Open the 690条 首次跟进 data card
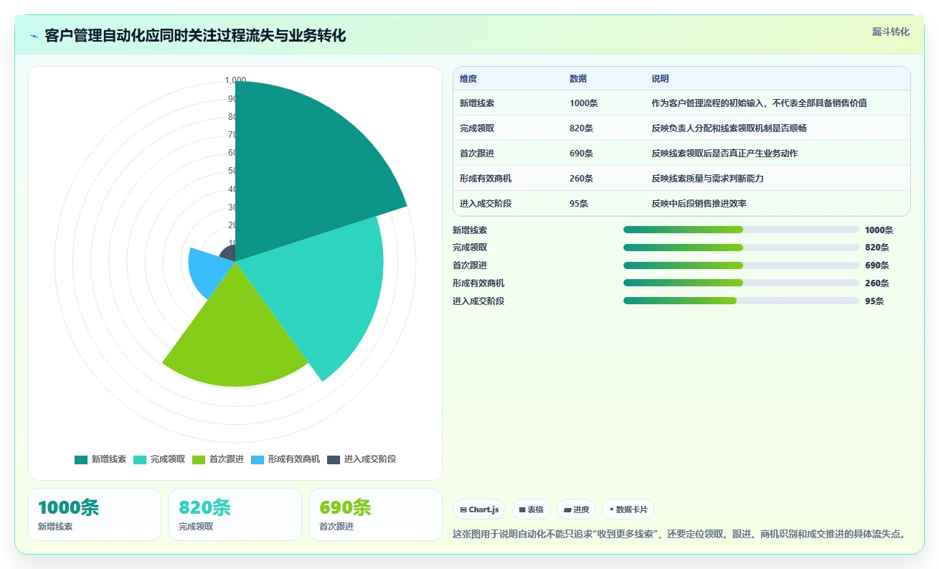Screen dimensions: 939x569 point(376,514)
